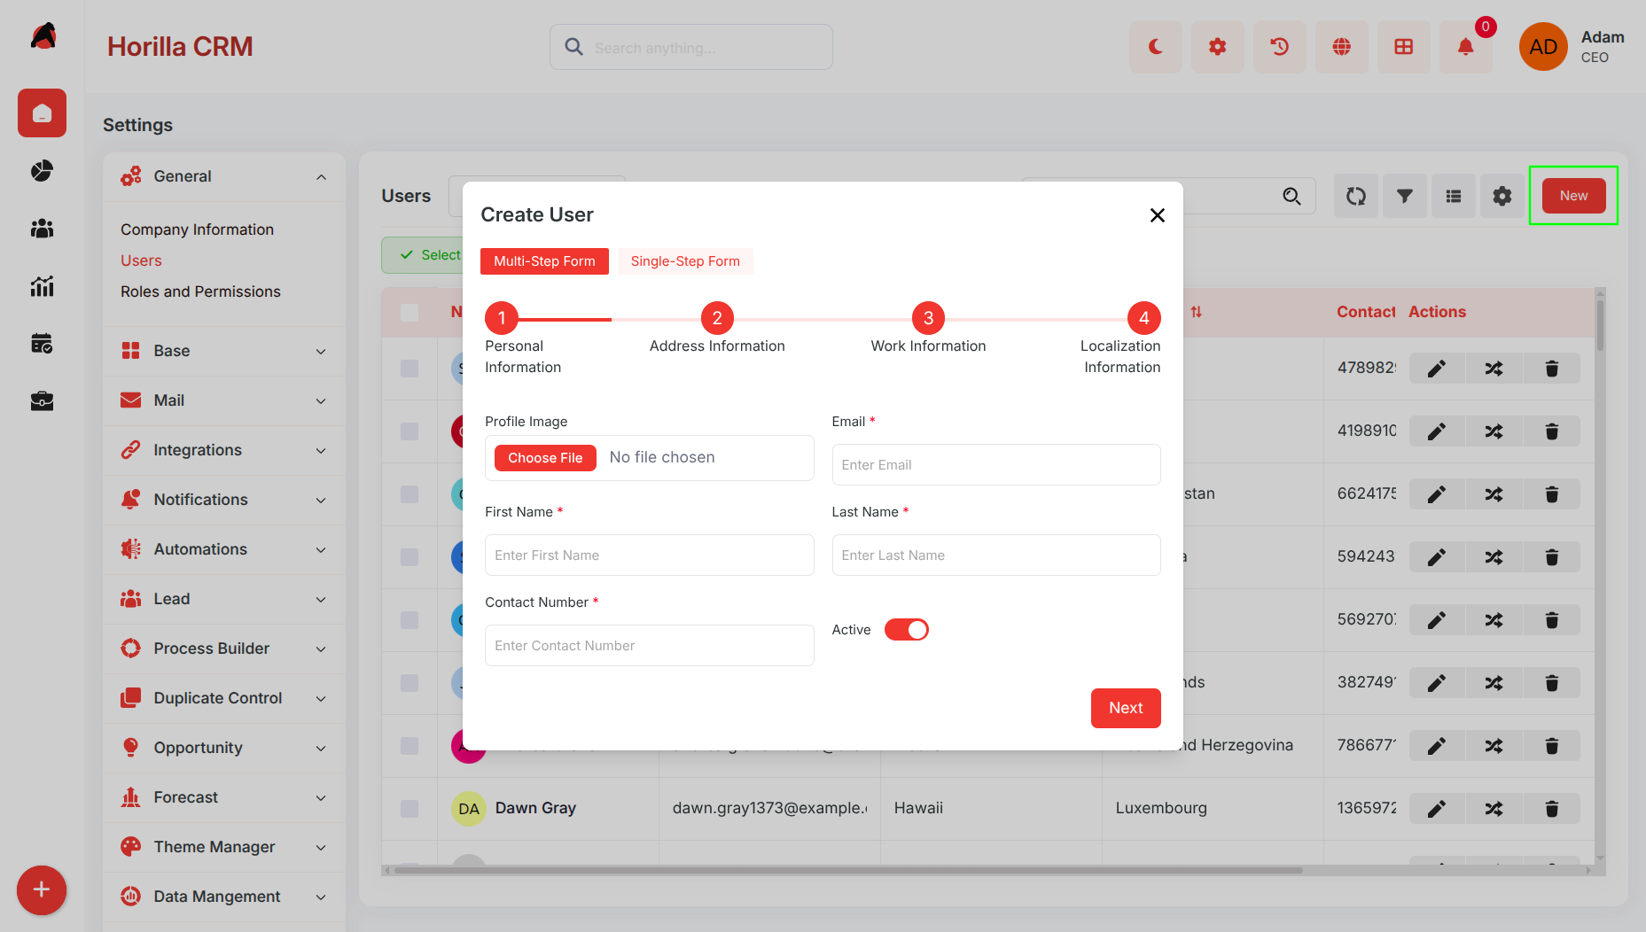Open Roles and Permissions menu item
The image size is (1646, 932).
tap(200, 291)
